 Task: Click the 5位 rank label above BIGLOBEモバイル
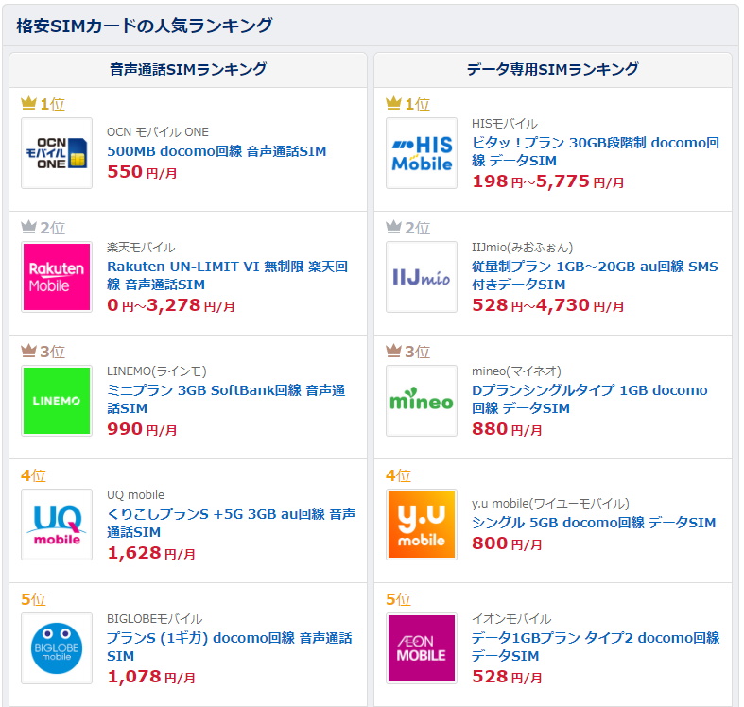pos(33,599)
